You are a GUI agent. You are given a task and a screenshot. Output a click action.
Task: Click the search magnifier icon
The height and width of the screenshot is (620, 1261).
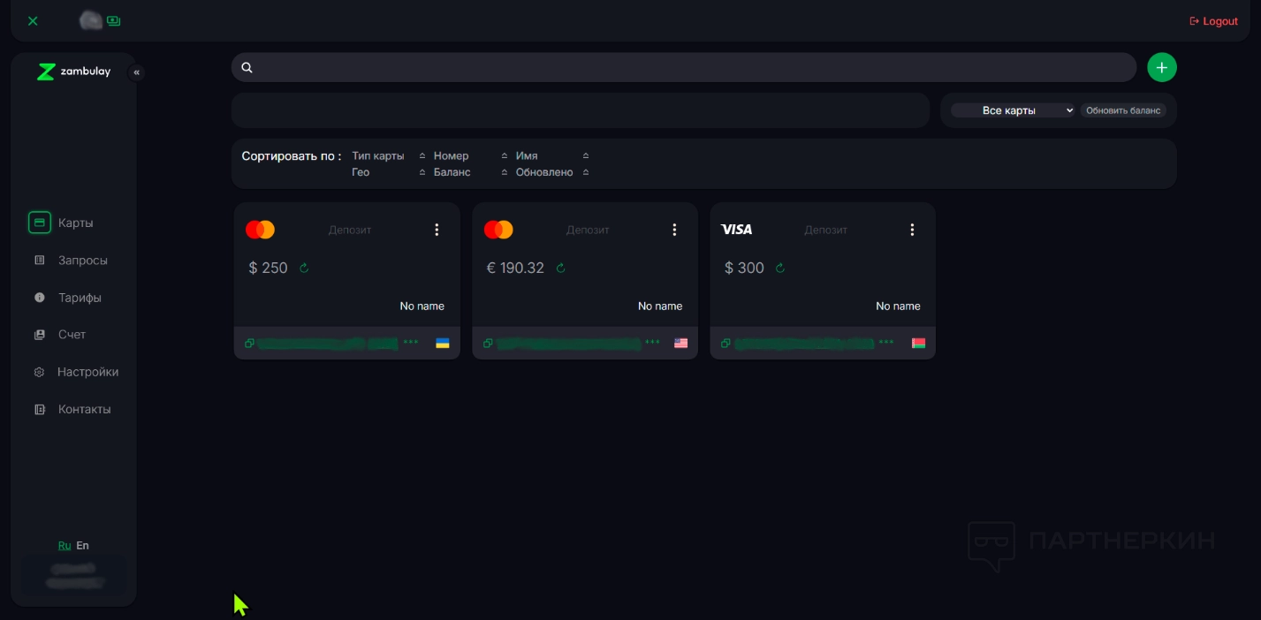point(247,67)
